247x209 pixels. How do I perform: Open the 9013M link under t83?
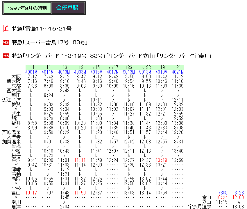coord(129,72)
